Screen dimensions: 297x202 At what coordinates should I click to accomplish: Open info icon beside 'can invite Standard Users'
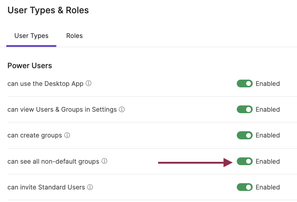click(90, 187)
